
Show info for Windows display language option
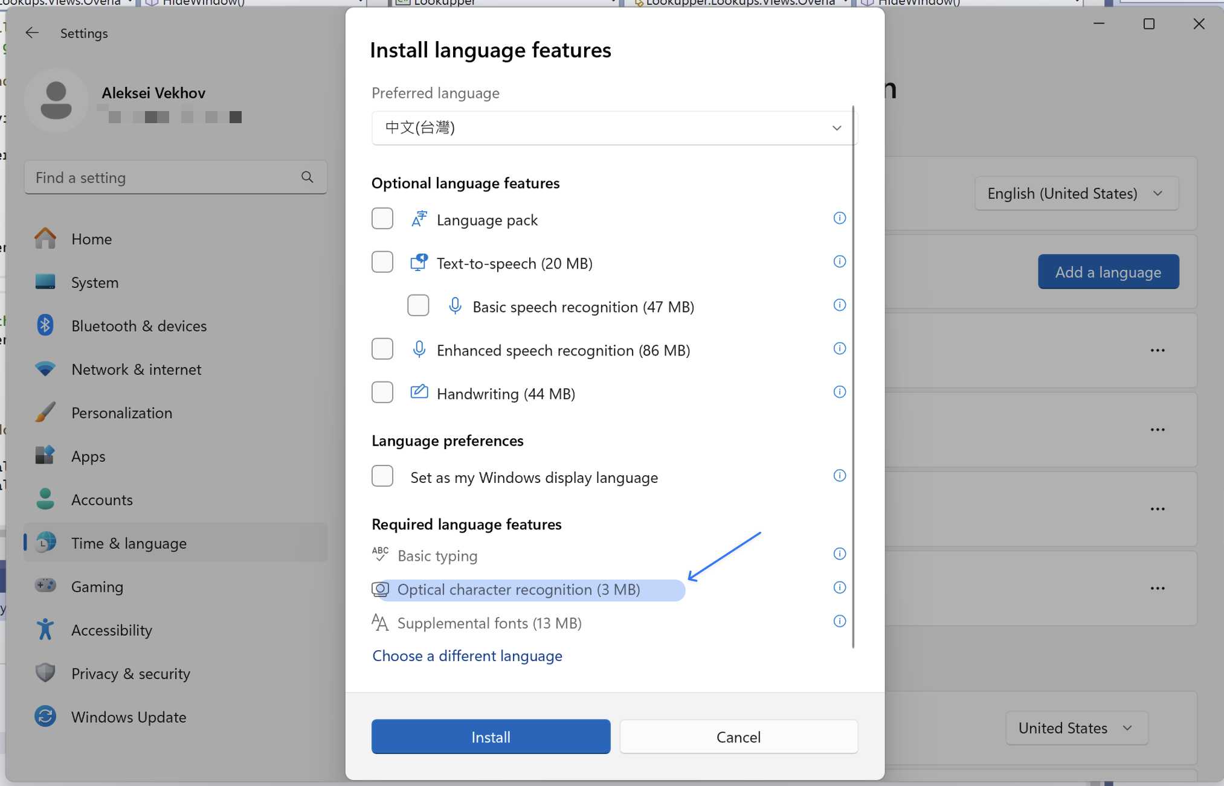[x=839, y=476]
